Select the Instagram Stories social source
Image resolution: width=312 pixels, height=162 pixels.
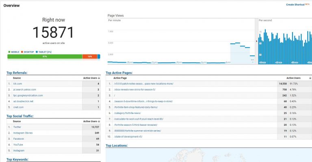pyautogui.click(x=23, y=133)
